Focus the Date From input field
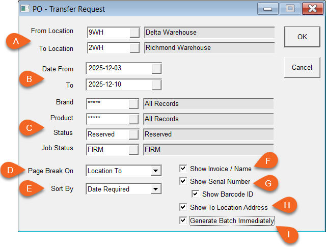 pyautogui.click(x=119, y=68)
